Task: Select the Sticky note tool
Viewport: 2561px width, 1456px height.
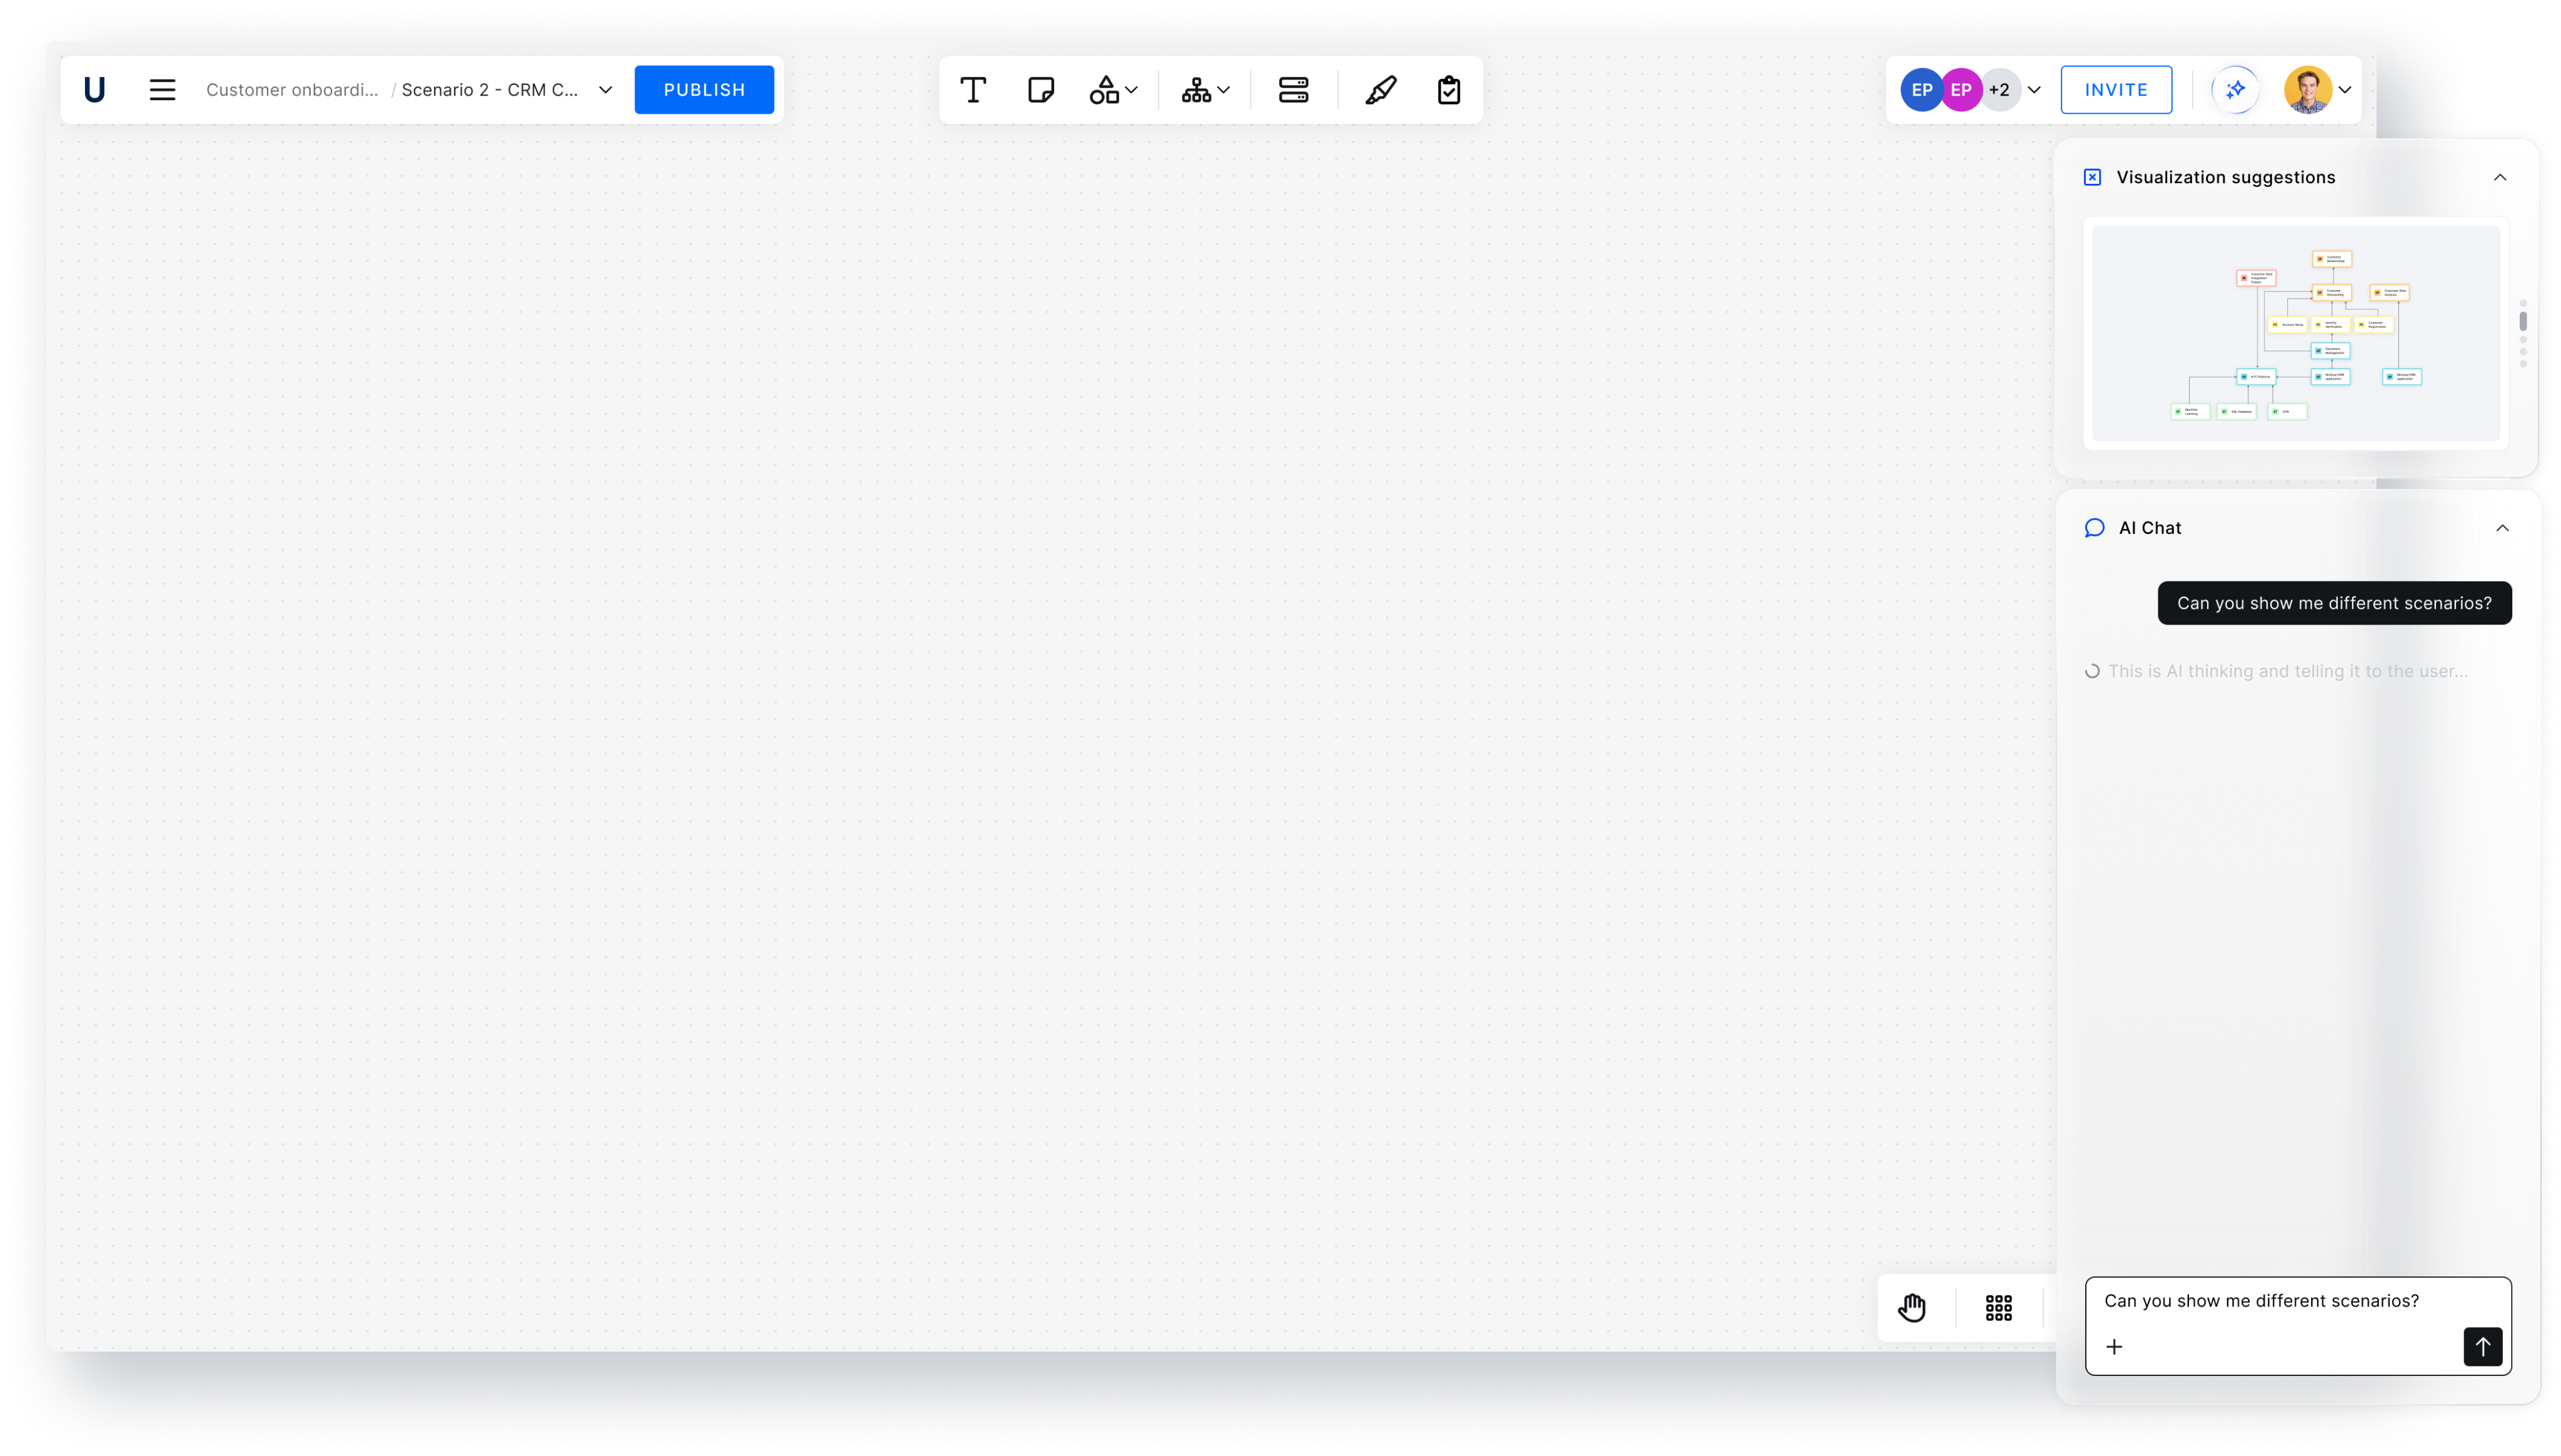Action: [x=1040, y=90]
